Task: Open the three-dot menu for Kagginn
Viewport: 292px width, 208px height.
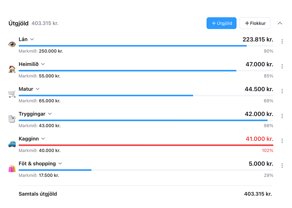Action: point(282,141)
